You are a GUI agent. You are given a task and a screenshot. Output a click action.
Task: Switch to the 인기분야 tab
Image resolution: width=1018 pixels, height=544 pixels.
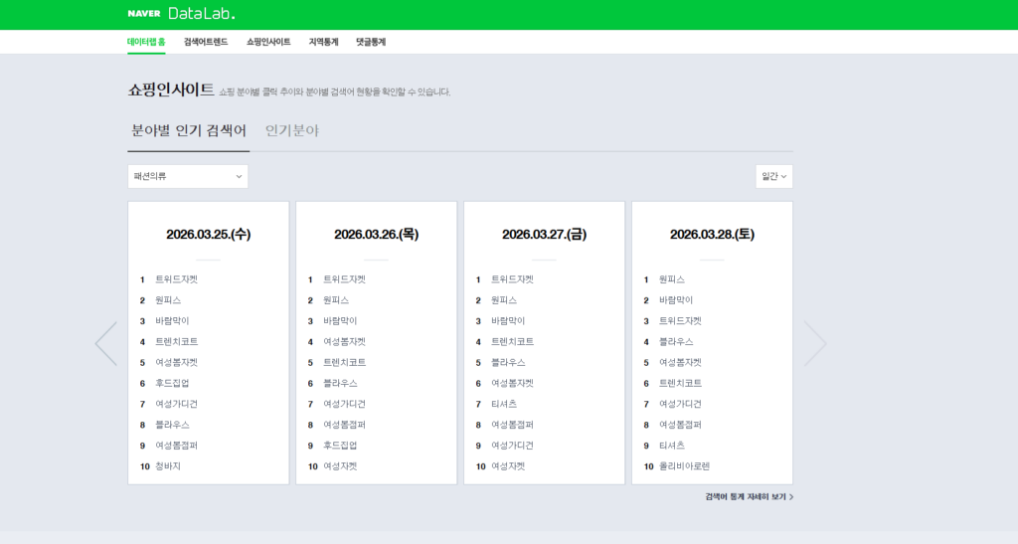coord(292,130)
